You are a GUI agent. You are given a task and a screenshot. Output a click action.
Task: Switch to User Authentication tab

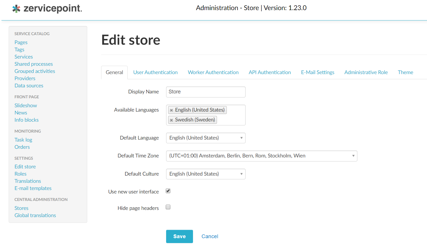coord(155,72)
